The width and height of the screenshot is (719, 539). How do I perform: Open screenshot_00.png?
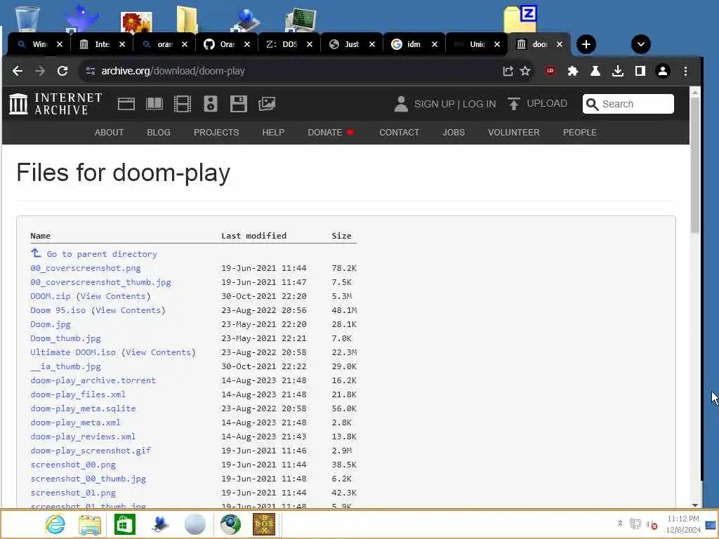(73, 465)
